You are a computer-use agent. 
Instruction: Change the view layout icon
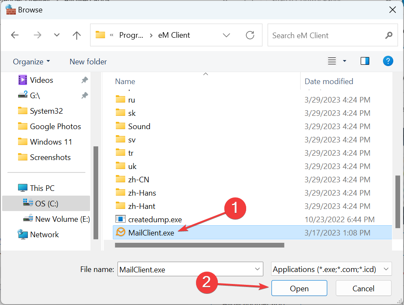[x=332, y=61]
